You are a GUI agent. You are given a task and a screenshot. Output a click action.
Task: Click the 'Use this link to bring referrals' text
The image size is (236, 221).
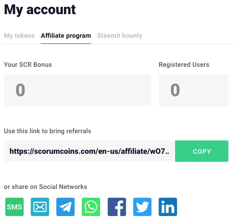click(x=48, y=131)
